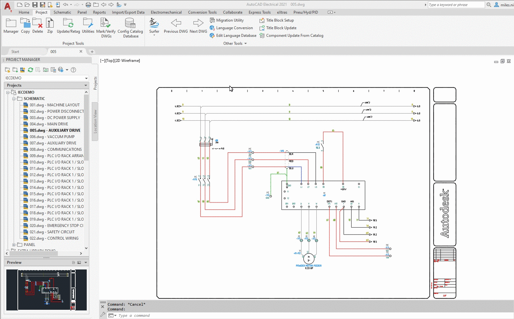This screenshot has width=514, height=319.
Task: Save the drawing via quick access toolbar
Action: click(35, 4)
